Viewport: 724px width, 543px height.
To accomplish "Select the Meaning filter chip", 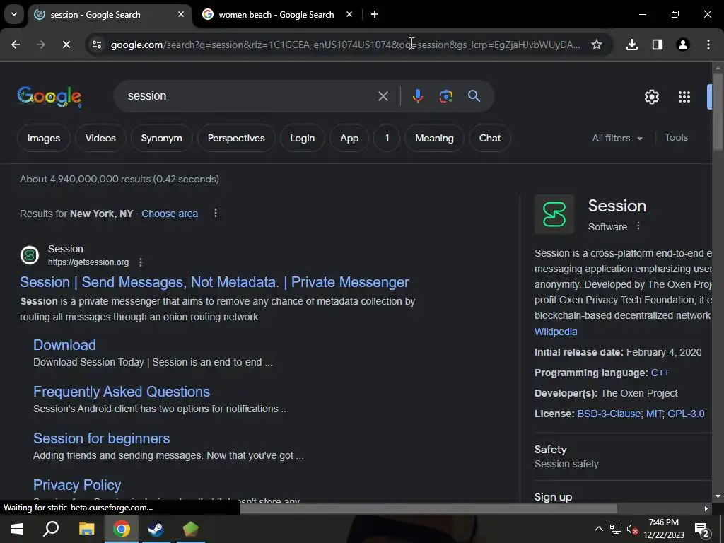I will pos(434,138).
